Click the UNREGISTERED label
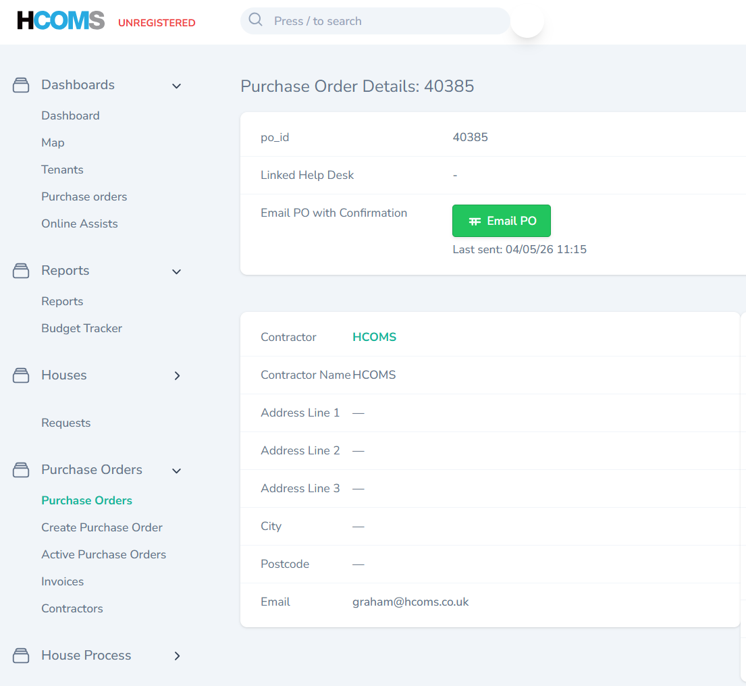This screenshot has width=746, height=686. pyautogui.click(x=157, y=23)
